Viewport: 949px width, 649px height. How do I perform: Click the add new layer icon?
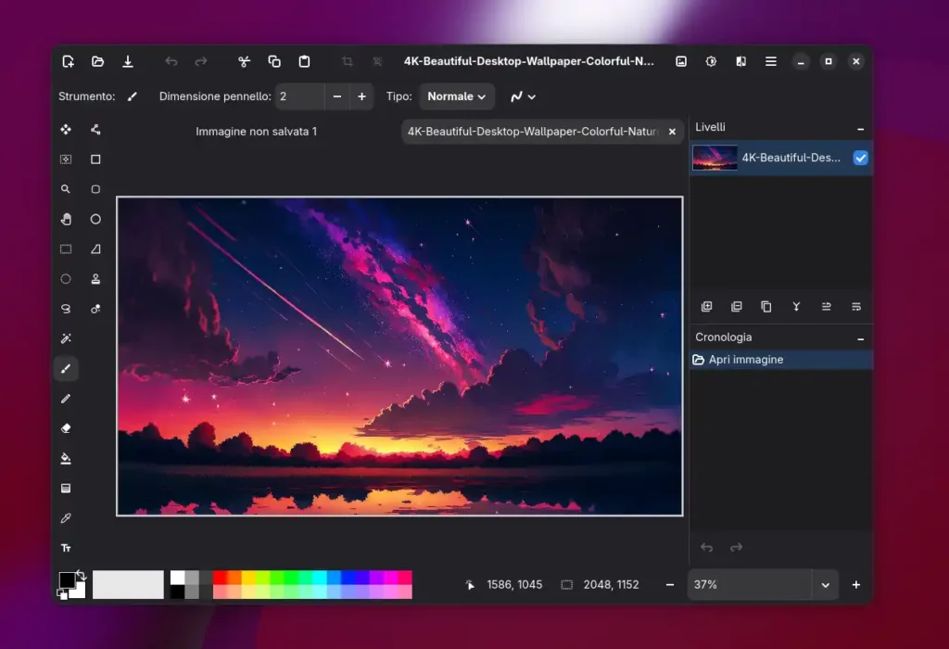706,307
